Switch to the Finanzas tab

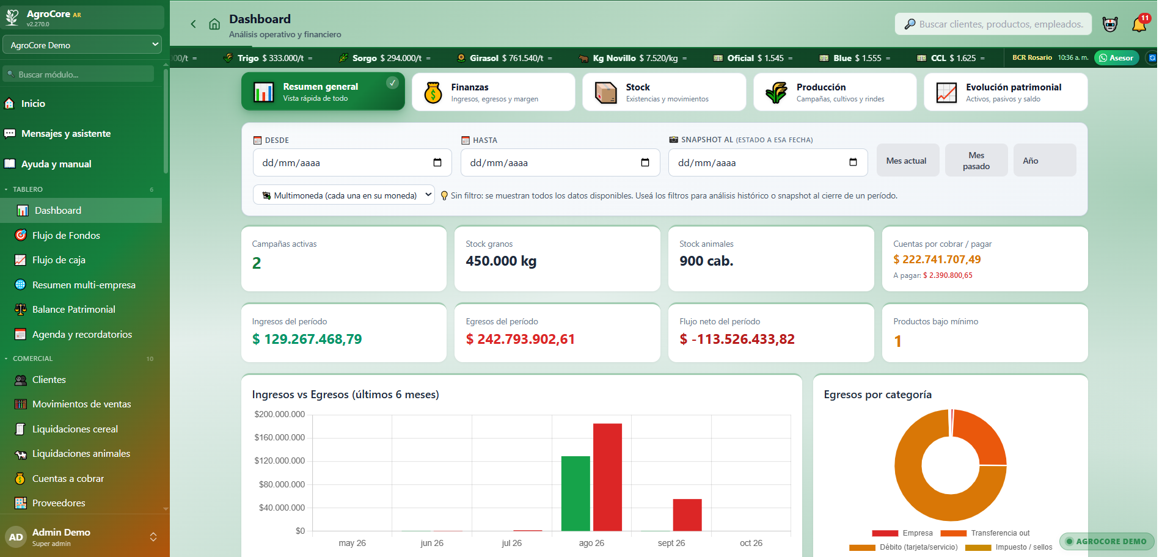tap(494, 92)
